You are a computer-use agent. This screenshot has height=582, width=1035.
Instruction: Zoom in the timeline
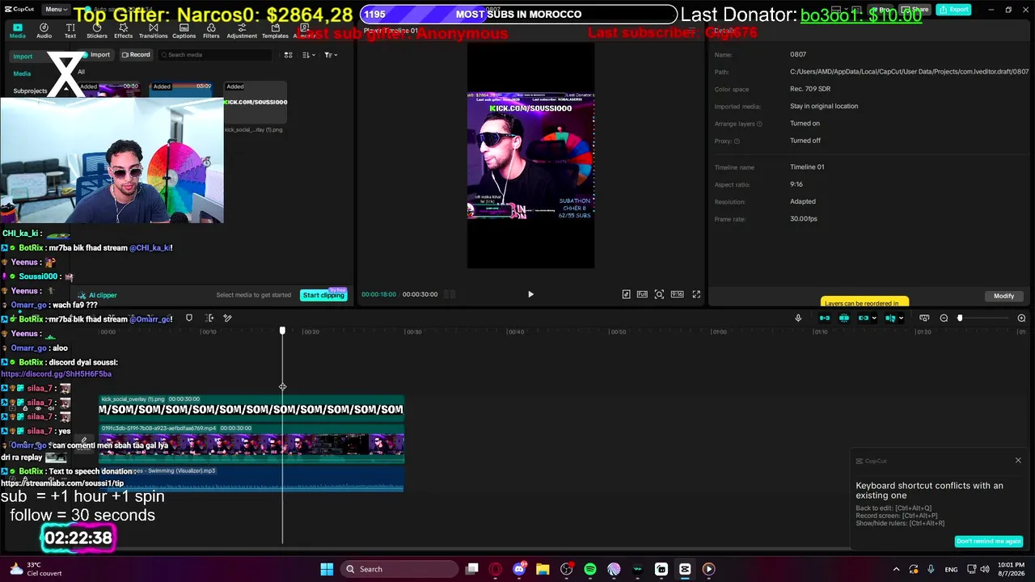1021,318
